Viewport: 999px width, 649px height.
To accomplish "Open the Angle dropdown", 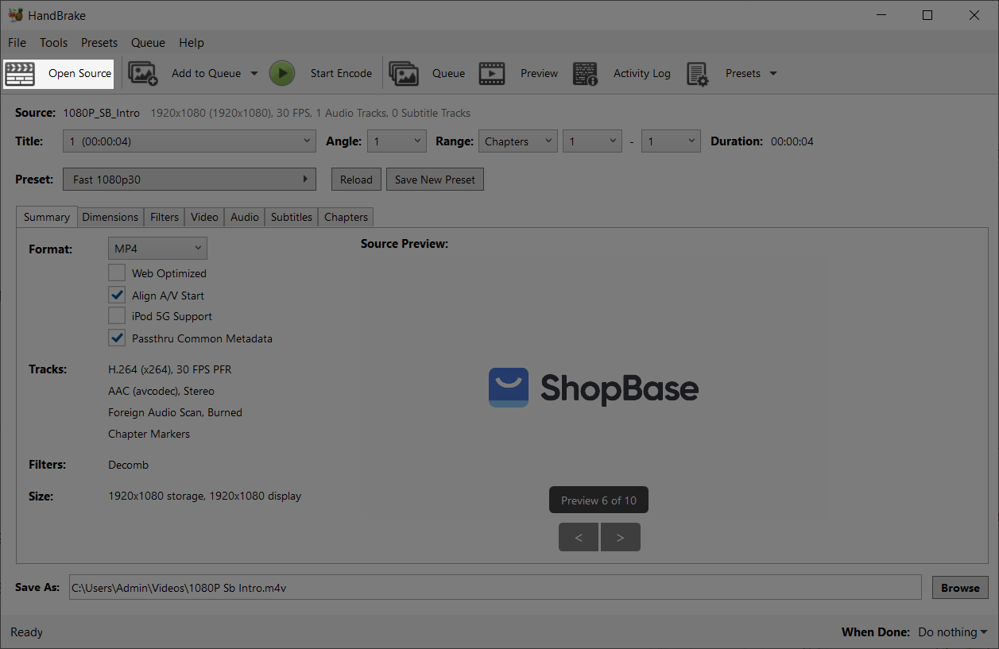I will pos(397,141).
